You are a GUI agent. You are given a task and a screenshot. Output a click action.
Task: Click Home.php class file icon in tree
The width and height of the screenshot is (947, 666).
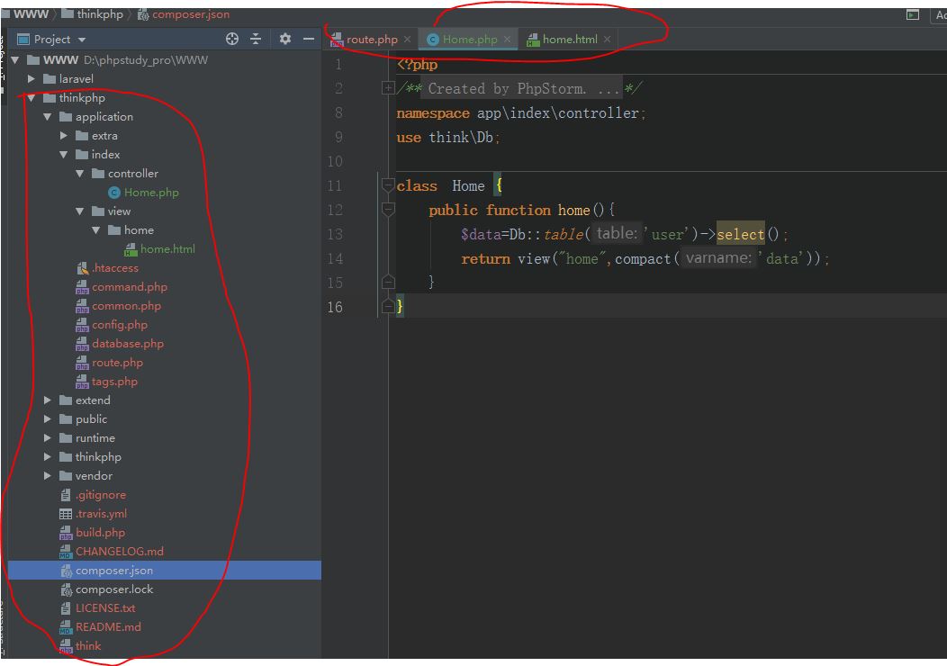(x=114, y=193)
